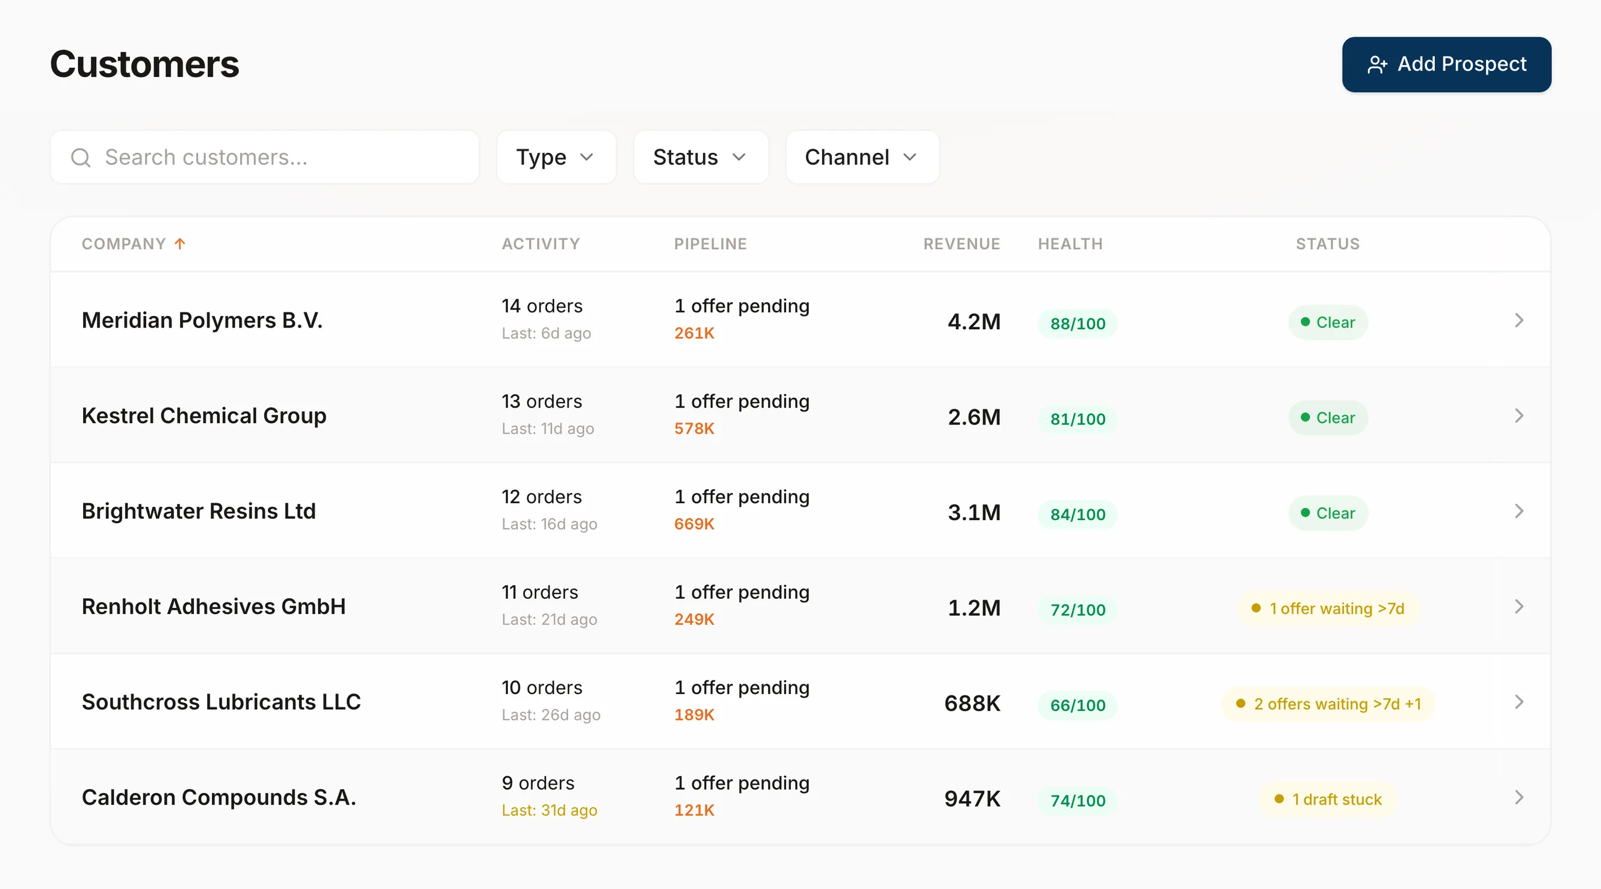This screenshot has width=1601, height=889.
Task: Sort by the Pipeline column header
Action: [710, 244]
